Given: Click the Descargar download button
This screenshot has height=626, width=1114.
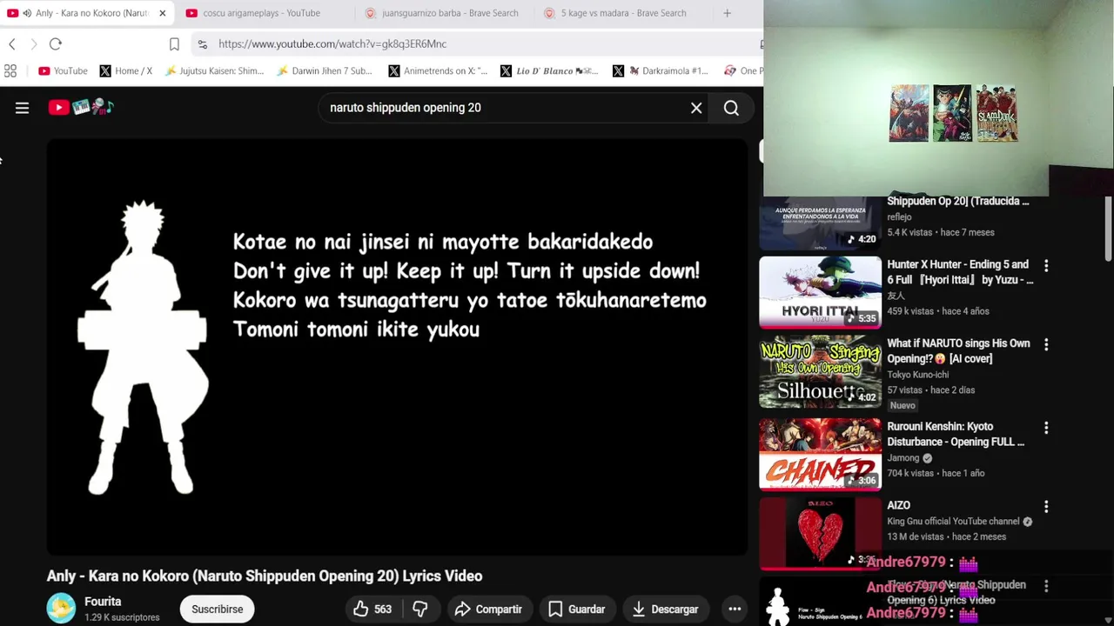Looking at the screenshot, I should (x=666, y=609).
